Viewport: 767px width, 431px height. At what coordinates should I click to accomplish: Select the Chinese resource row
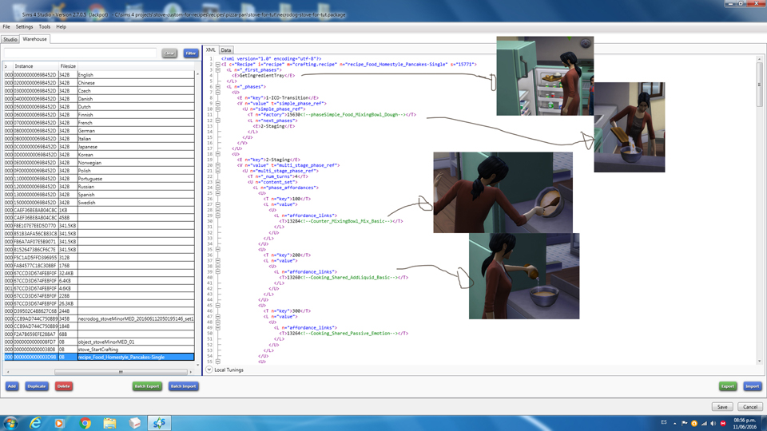click(99, 82)
